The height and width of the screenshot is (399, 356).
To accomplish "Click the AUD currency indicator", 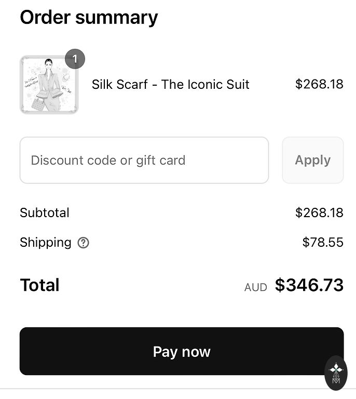I will (255, 287).
